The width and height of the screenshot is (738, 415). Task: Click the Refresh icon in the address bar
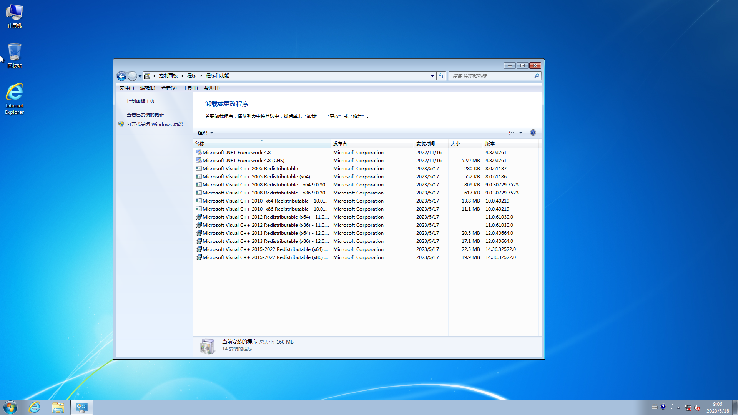pos(441,76)
